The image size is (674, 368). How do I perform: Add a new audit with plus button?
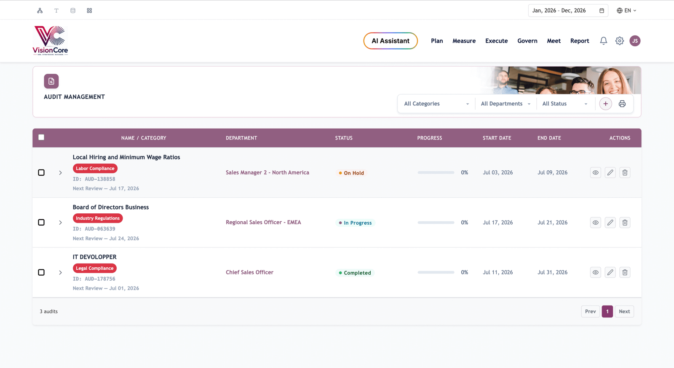click(606, 104)
